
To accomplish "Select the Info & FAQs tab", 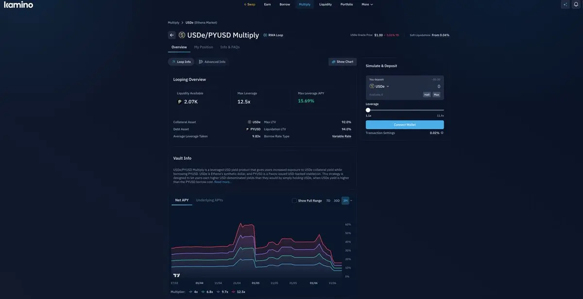I will coord(230,47).
